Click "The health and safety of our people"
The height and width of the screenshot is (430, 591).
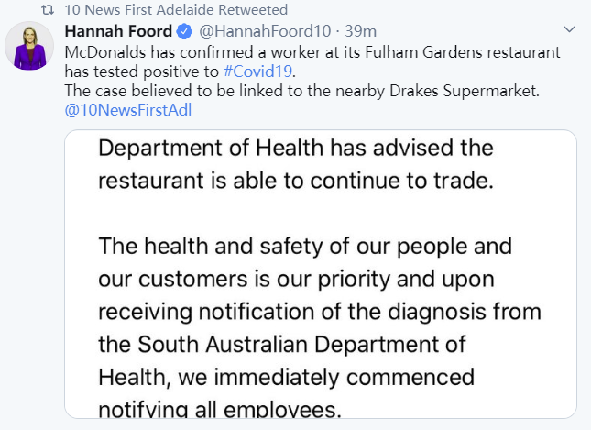303,247
